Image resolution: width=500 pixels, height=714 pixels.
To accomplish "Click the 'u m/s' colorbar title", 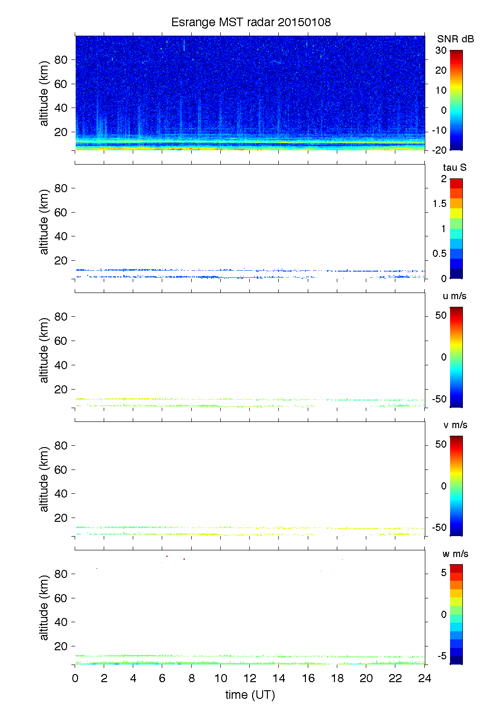I will click(454, 296).
